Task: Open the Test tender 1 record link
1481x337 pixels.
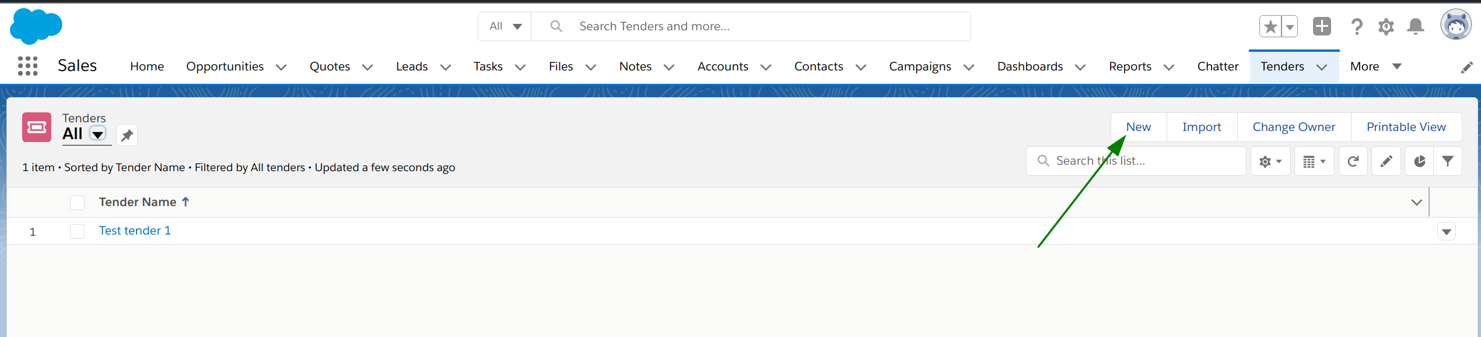Action: [x=134, y=230]
